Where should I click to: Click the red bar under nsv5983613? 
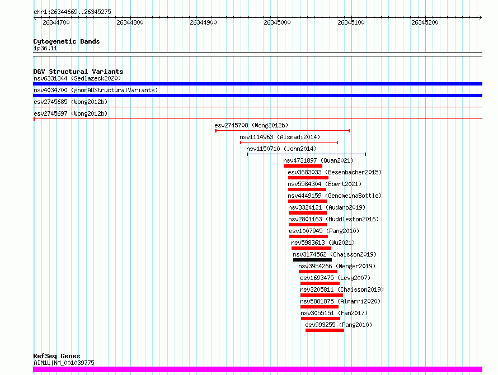click(311, 248)
